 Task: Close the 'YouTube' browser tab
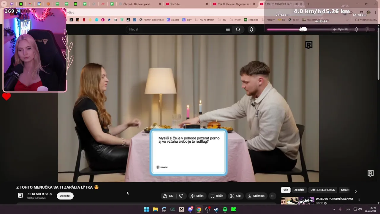(x=207, y=4)
